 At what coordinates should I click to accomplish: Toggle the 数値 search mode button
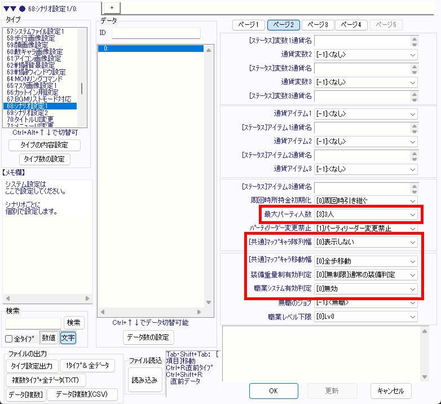pos(49,338)
